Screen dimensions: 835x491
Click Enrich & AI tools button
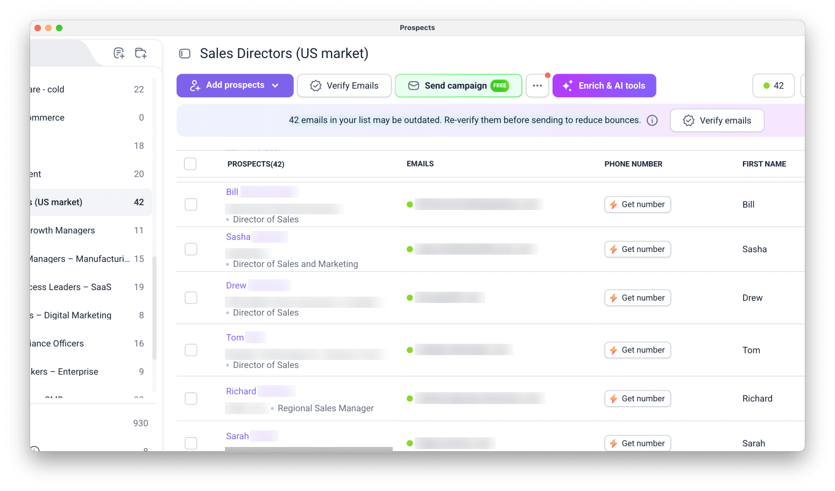[x=604, y=86]
